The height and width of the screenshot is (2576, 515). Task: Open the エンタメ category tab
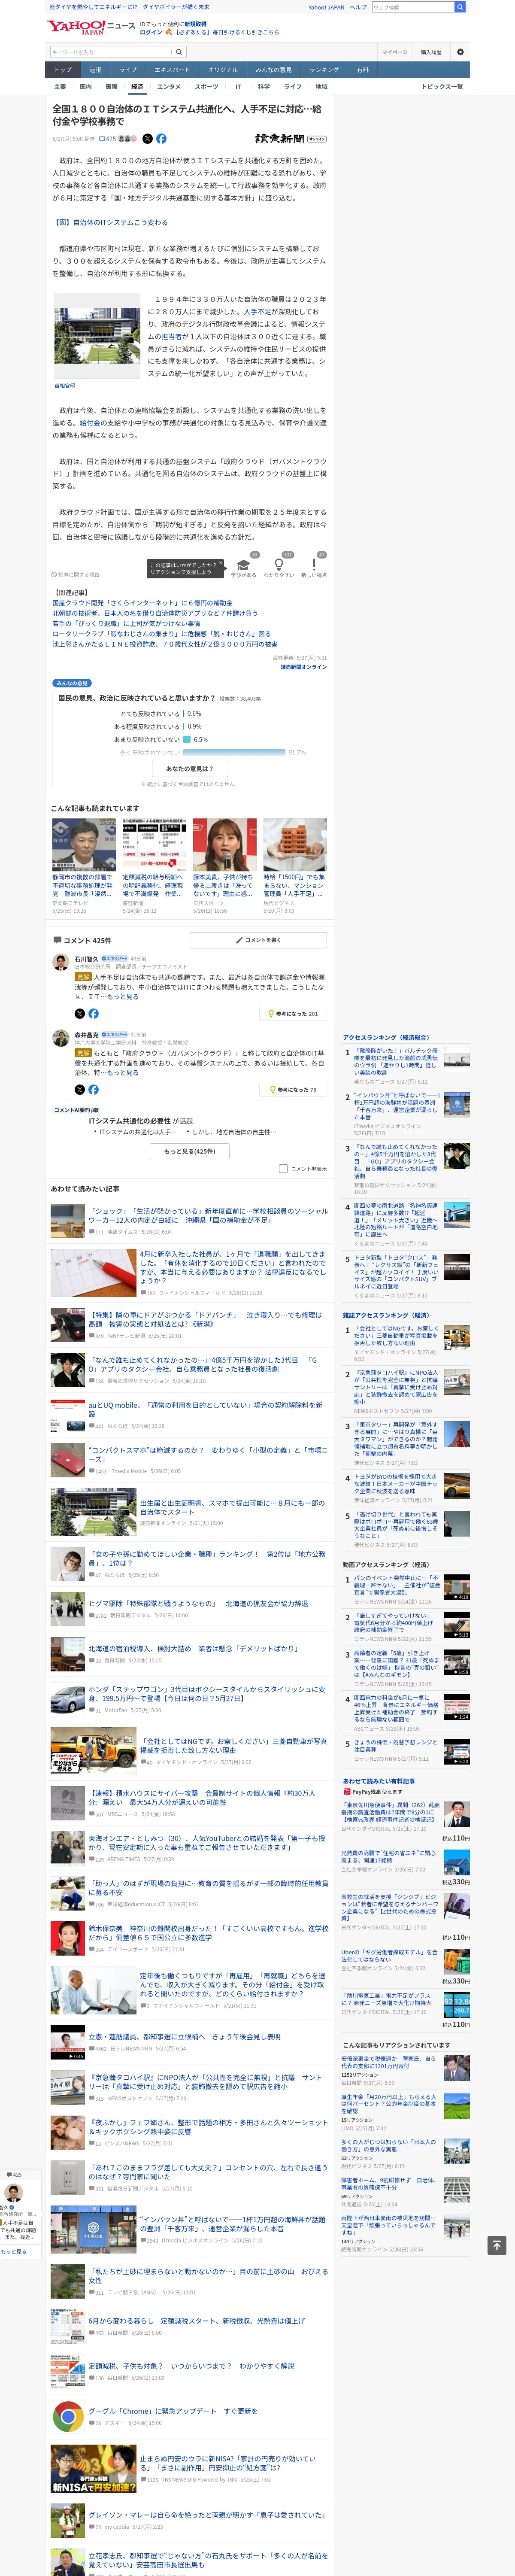[169, 87]
